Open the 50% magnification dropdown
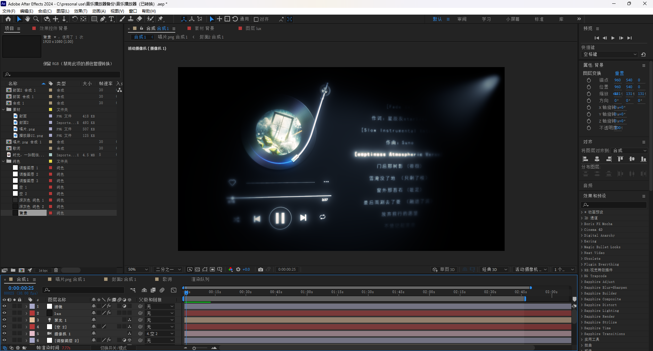Image resolution: width=653 pixels, height=351 pixels. pos(138,270)
